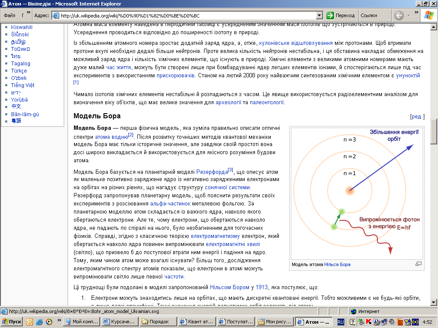Open the Пуск Start button
438x328 pixels.
[x=12, y=322]
